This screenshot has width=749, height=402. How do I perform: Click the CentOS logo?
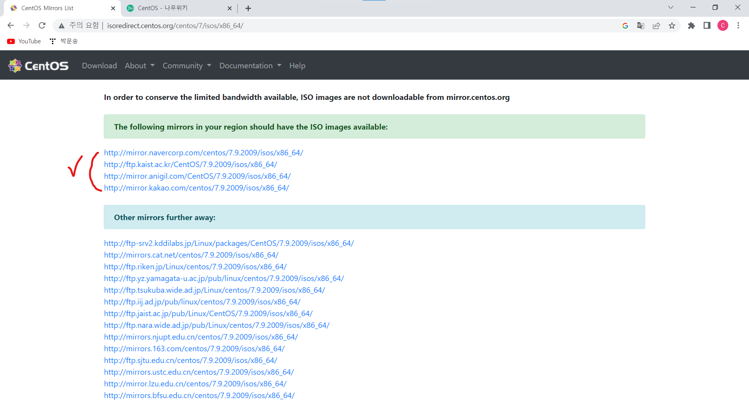click(38, 66)
